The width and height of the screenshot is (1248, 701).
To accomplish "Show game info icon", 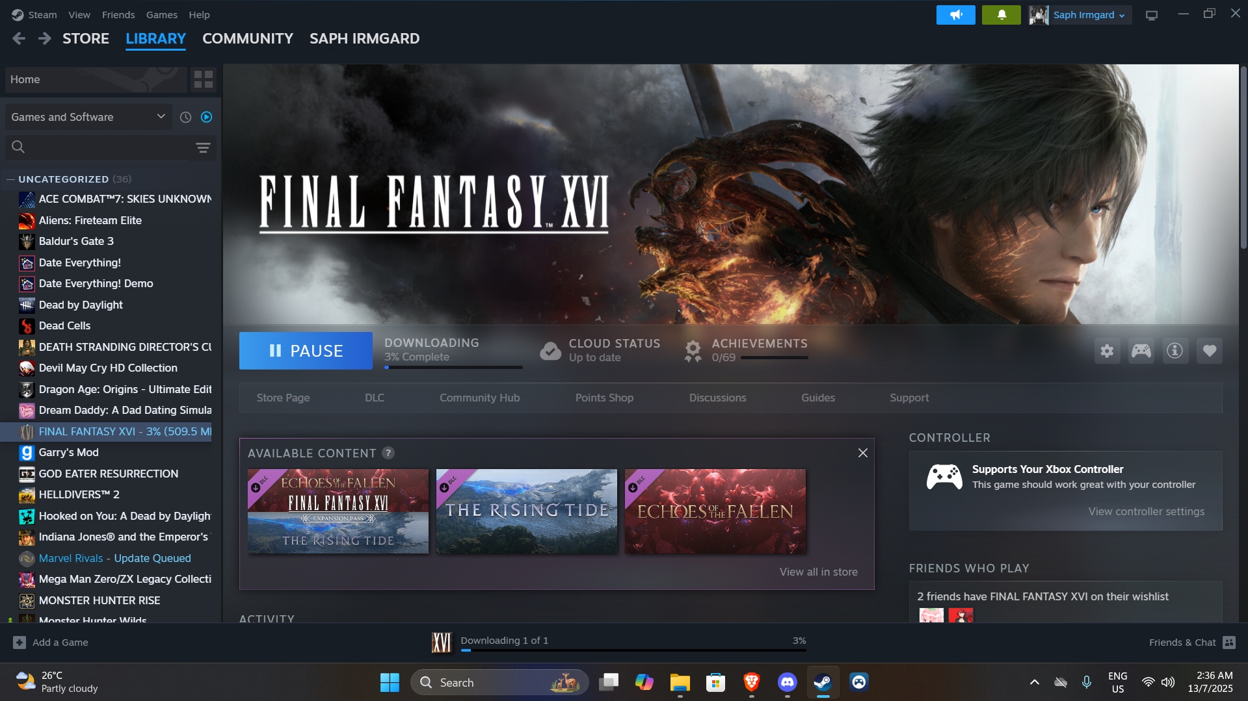I will 1175,351.
